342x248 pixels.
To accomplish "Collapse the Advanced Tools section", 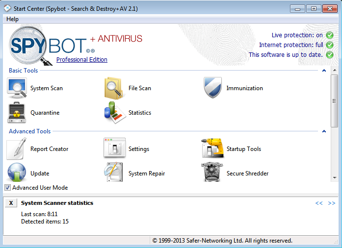I will pyautogui.click(x=324, y=131).
